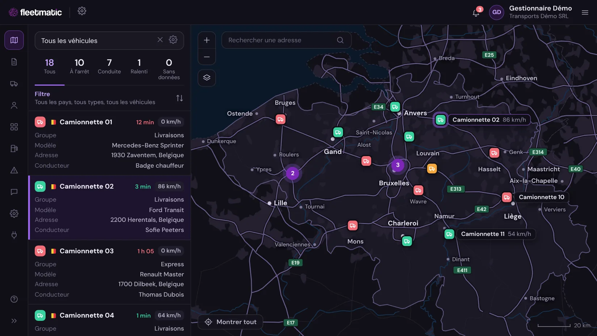Click the red vehicle marker near Wavre
This screenshot has height=336, width=597.
(x=418, y=190)
